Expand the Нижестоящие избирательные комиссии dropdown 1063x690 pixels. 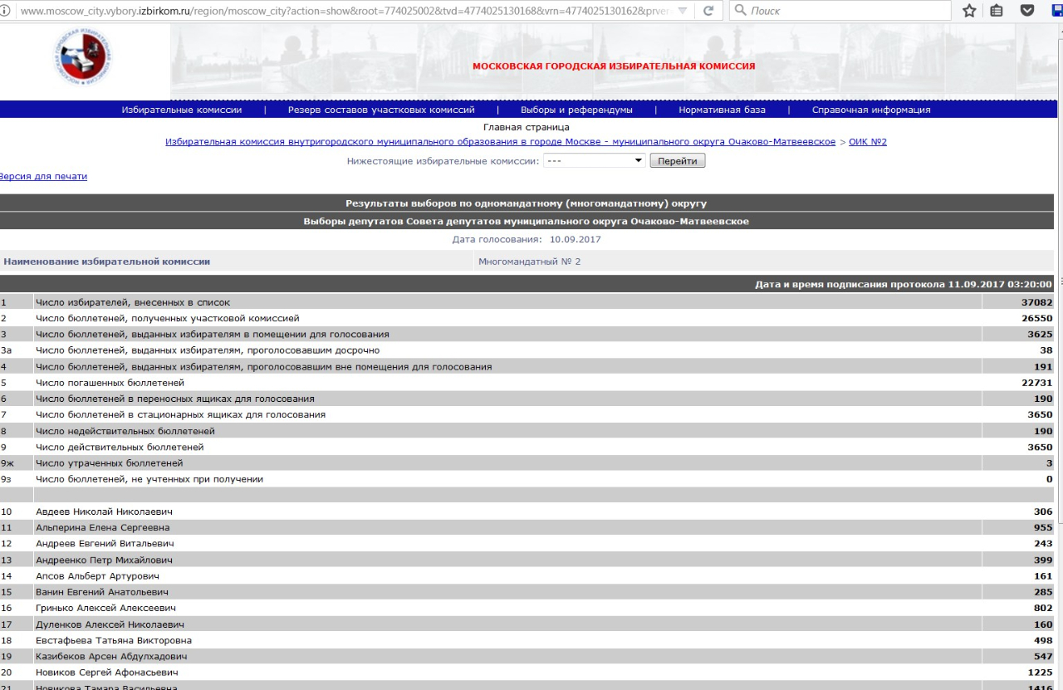[x=594, y=161]
